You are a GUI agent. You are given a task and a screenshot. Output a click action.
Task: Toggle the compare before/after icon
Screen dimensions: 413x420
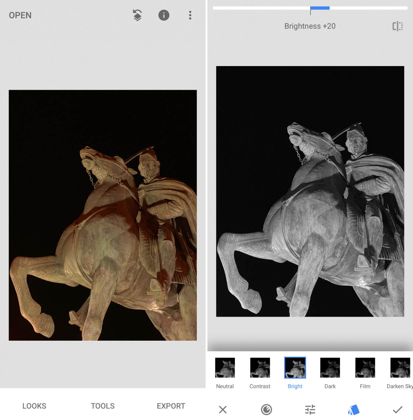(397, 26)
